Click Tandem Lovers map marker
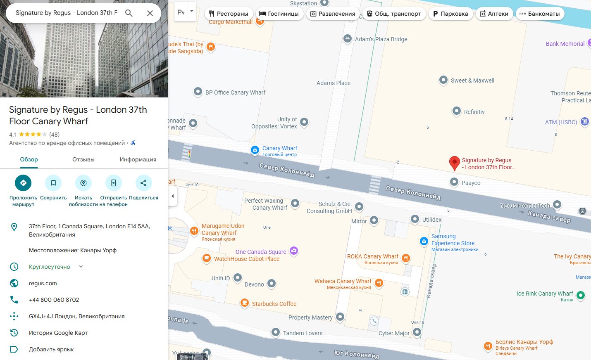Viewport: 591px width, 360px height. [x=276, y=332]
